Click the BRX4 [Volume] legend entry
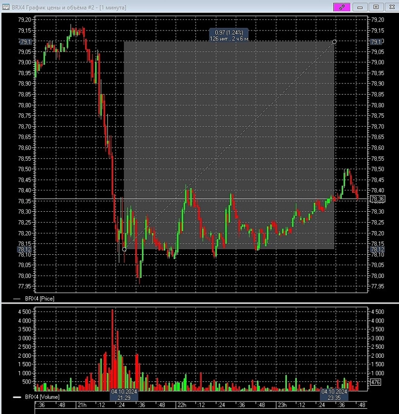Image resolution: width=399 pixels, height=414 pixels. click(x=36, y=397)
